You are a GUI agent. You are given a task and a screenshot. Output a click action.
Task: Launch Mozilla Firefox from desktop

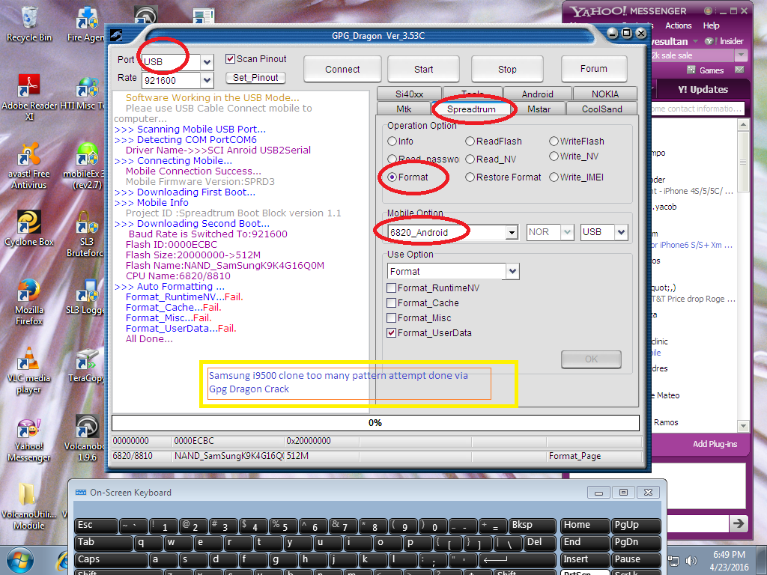coord(28,293)
